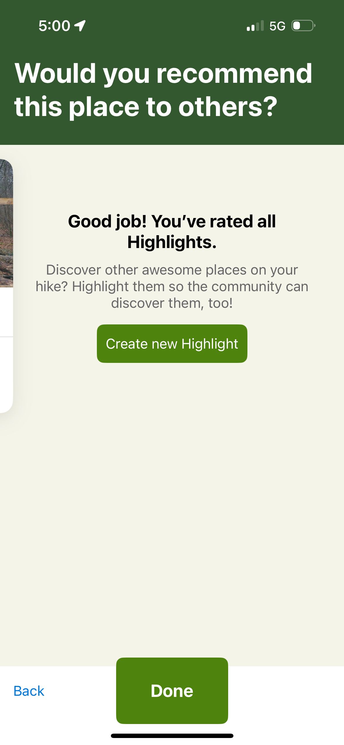Image resolution: width=344 pixels, height=745 pixels.
Task: Tap the 5:00 clock in status bar
Action: tap(54, 26)
